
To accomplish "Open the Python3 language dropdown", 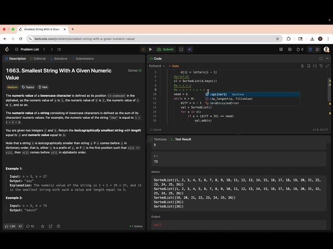I will pos(157,66).
